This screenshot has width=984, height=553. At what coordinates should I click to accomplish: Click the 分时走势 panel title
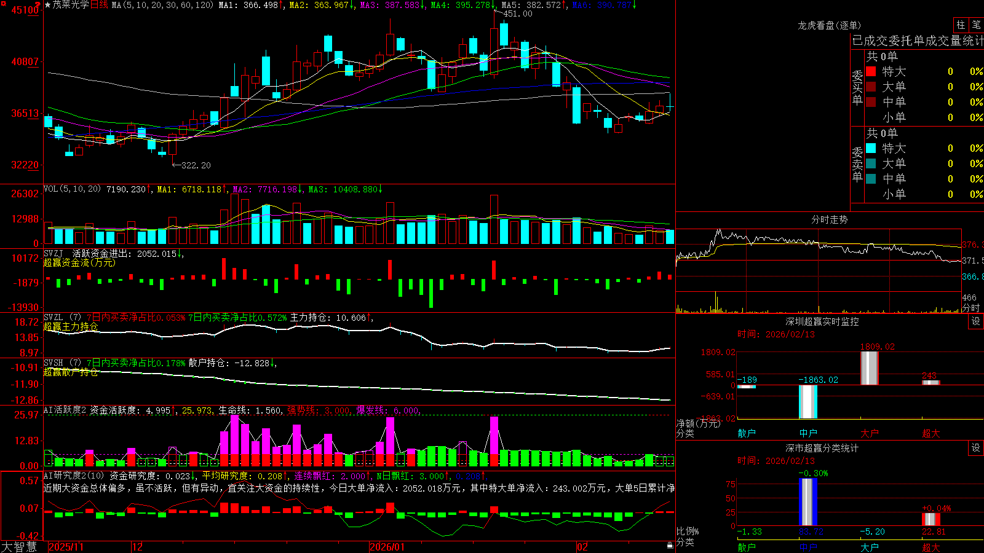[829, 219]
